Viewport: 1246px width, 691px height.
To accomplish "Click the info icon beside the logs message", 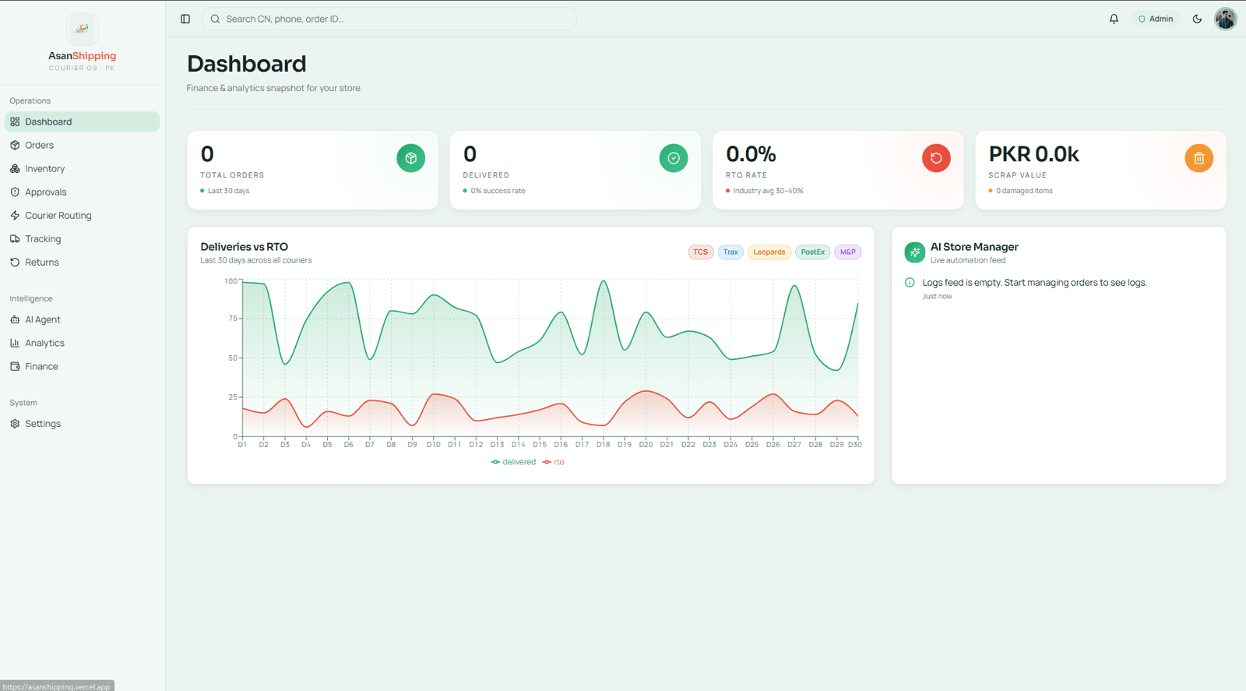I will [x=910, y=282].
